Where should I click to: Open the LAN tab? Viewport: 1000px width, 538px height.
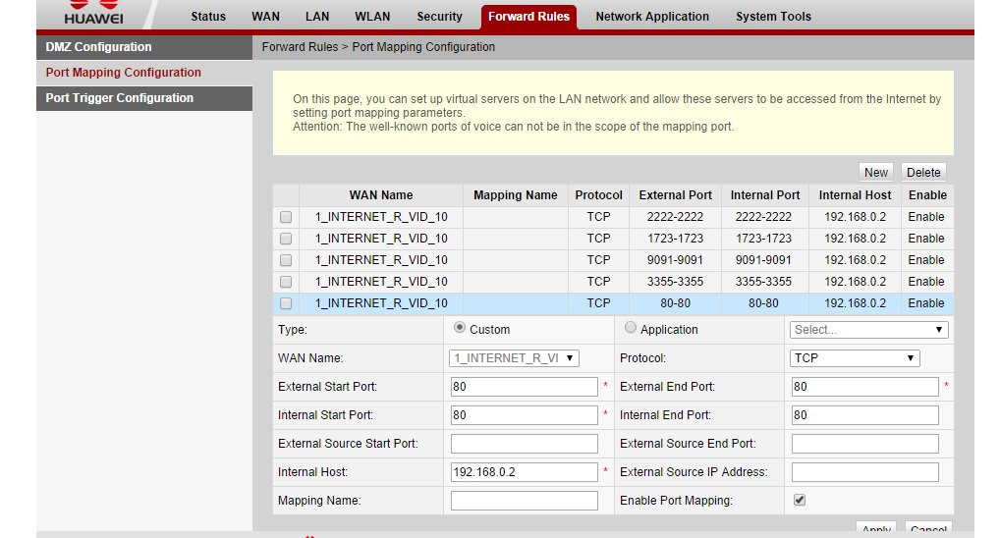pyautogui.click(x=317, y=17)
